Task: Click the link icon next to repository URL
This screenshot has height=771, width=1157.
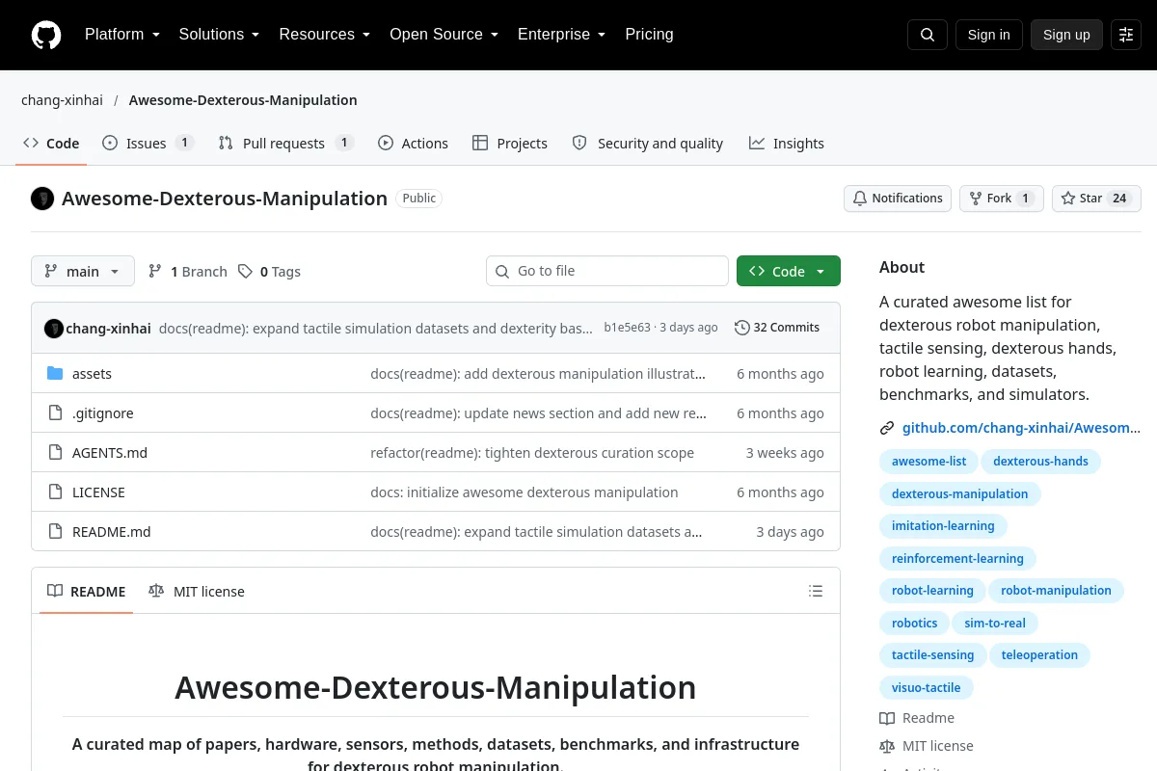Action: coord(887,428)
